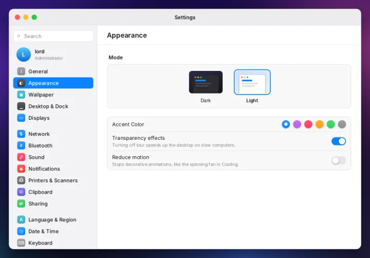The width and height of the screenshot is (370, 258).
Task: Close the Settings window with red button
Action: point(17,17)
